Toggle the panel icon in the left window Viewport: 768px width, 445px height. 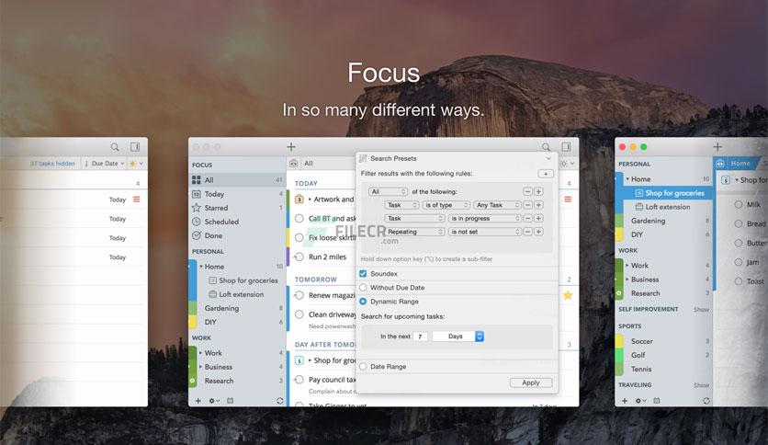[x=135, y=146]
